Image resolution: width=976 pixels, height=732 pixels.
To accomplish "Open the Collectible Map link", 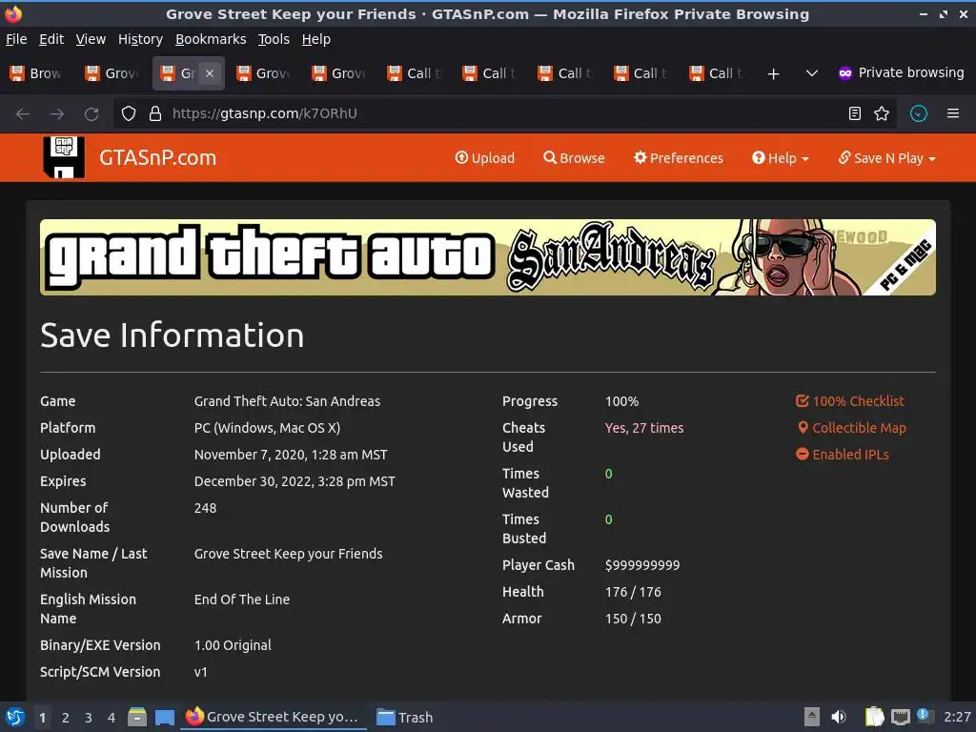I will (x=851, y=428).
